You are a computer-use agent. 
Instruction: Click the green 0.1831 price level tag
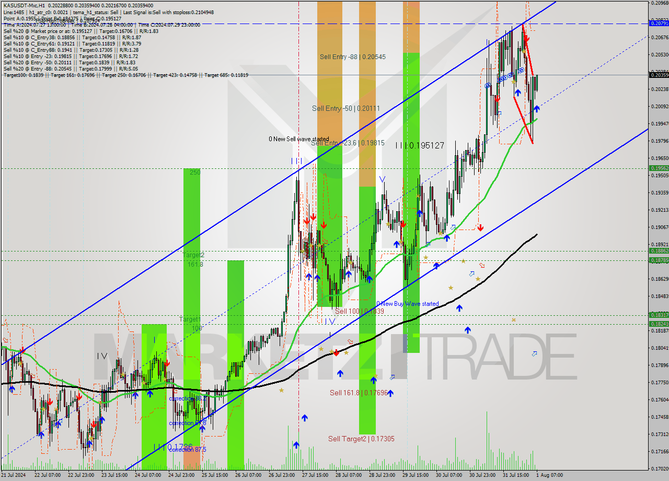point(659,315)
